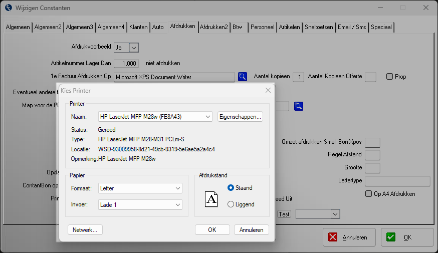This screenshot has width=438, height=253.
Task: Go to the Sneltoetsen tab
Action: point(319,27)
